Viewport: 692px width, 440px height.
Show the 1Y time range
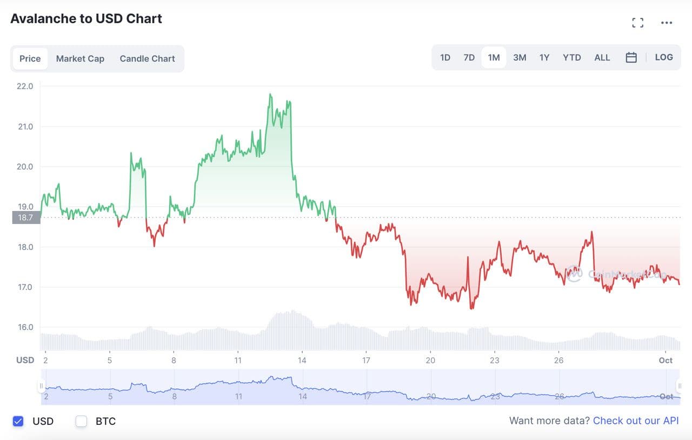point(544,58)
